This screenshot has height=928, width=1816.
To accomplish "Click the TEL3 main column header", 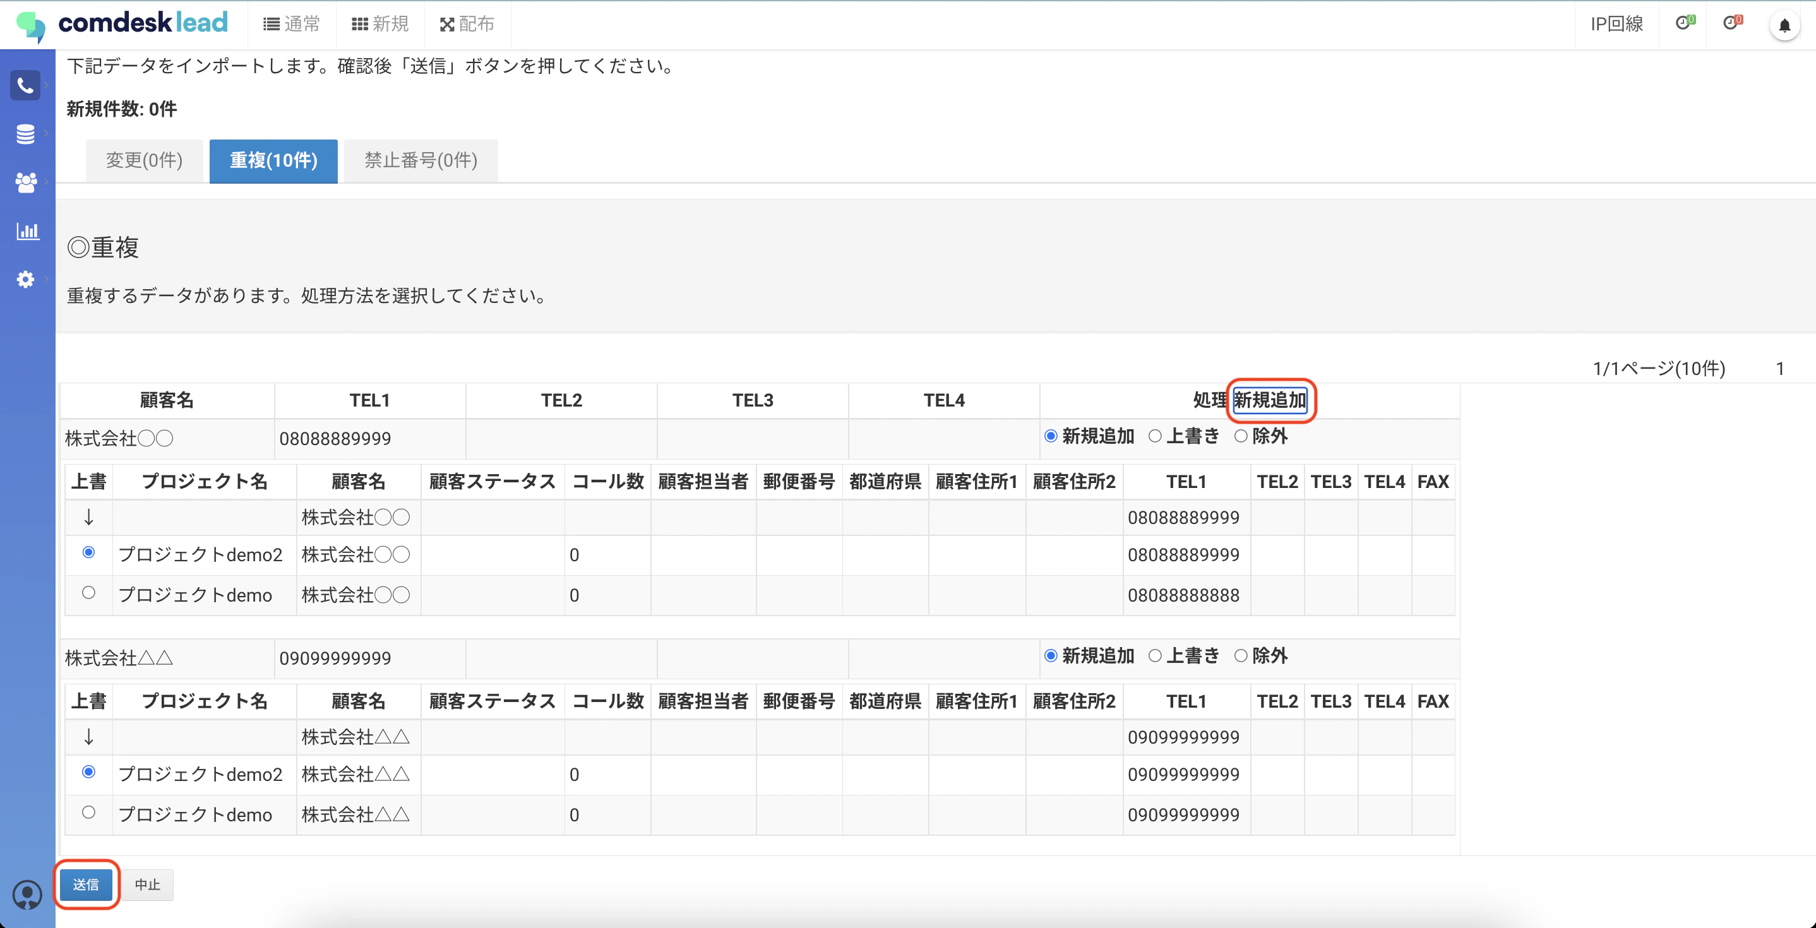I will point(753,401).
